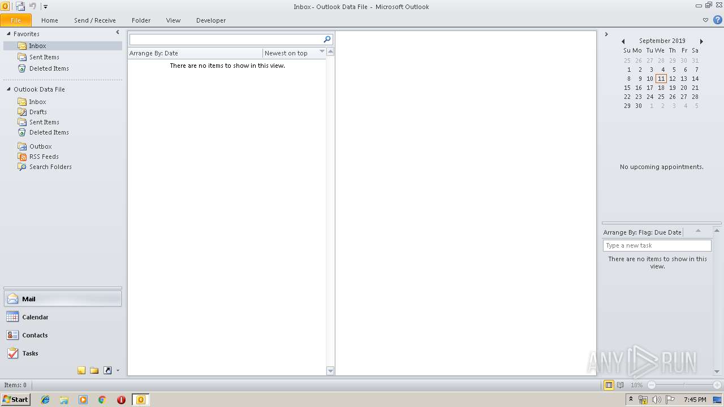Screen dimensions: 724x407
Task: Click the Send/Receive All Folders quick access icon
Action: click(x=20, y=6)
